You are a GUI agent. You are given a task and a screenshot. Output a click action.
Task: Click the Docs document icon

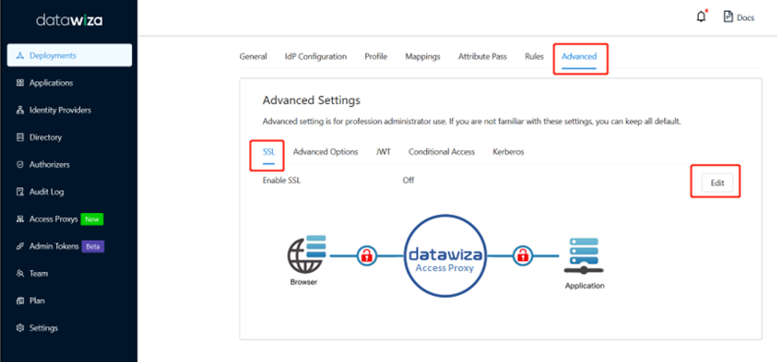pos(728,17)
